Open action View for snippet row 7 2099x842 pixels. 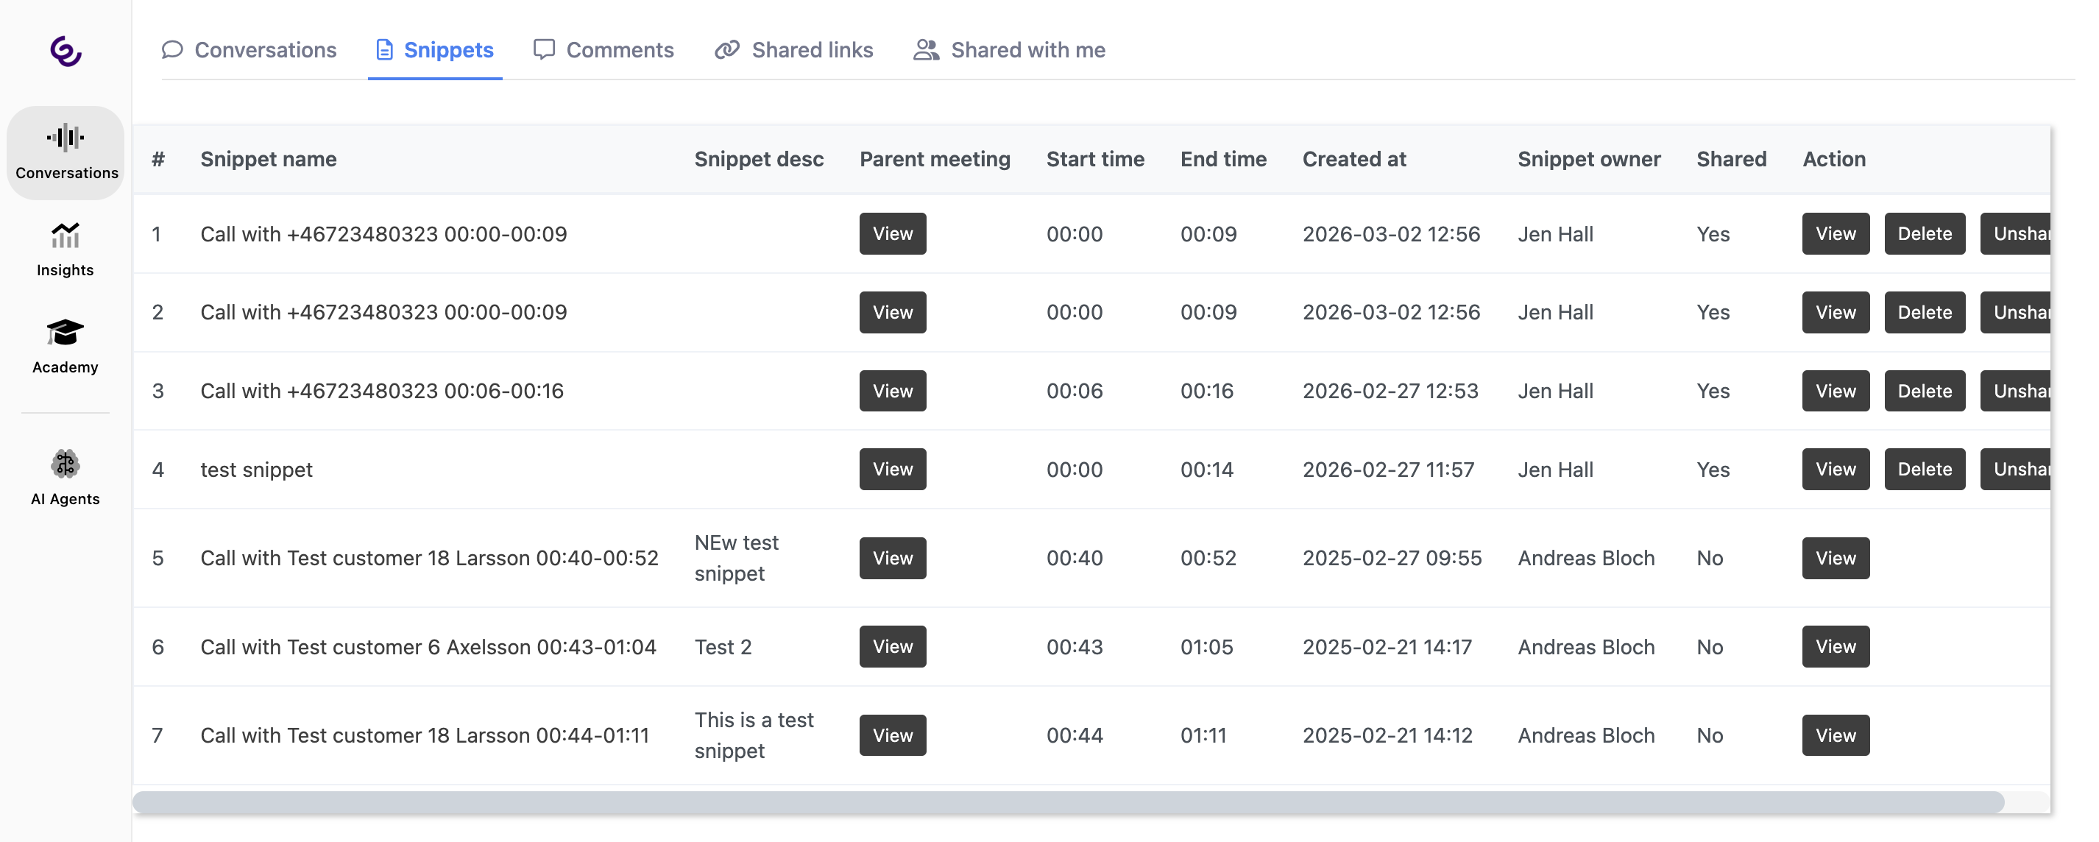click(x=1835, y=735)
